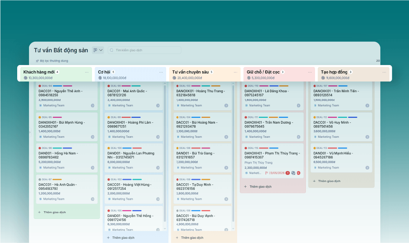Open Bộ lọc thường dùng filters
The width and height of the screenshot is (409, 243).
[x=52, y=61]
